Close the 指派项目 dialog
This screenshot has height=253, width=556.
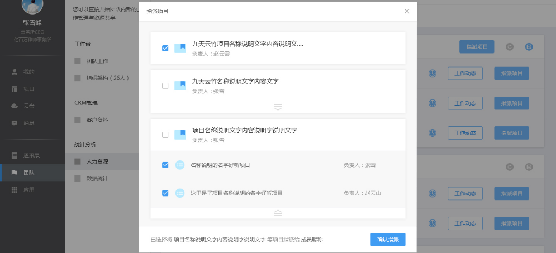click(x=407, y=11)
